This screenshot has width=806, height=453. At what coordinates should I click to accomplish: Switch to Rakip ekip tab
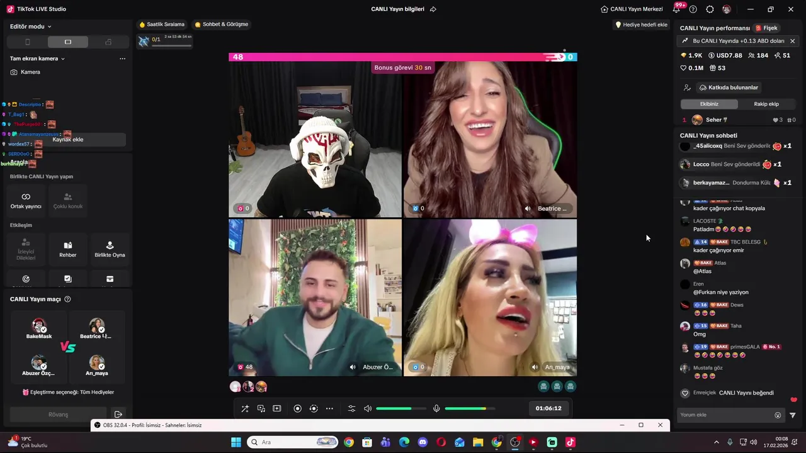pos(766,104)
